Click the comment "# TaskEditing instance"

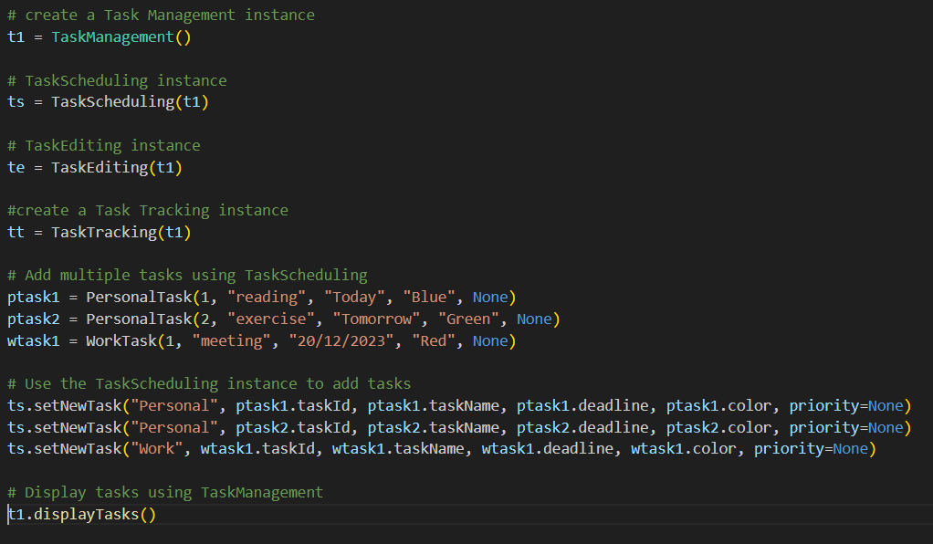pos(103,145)
